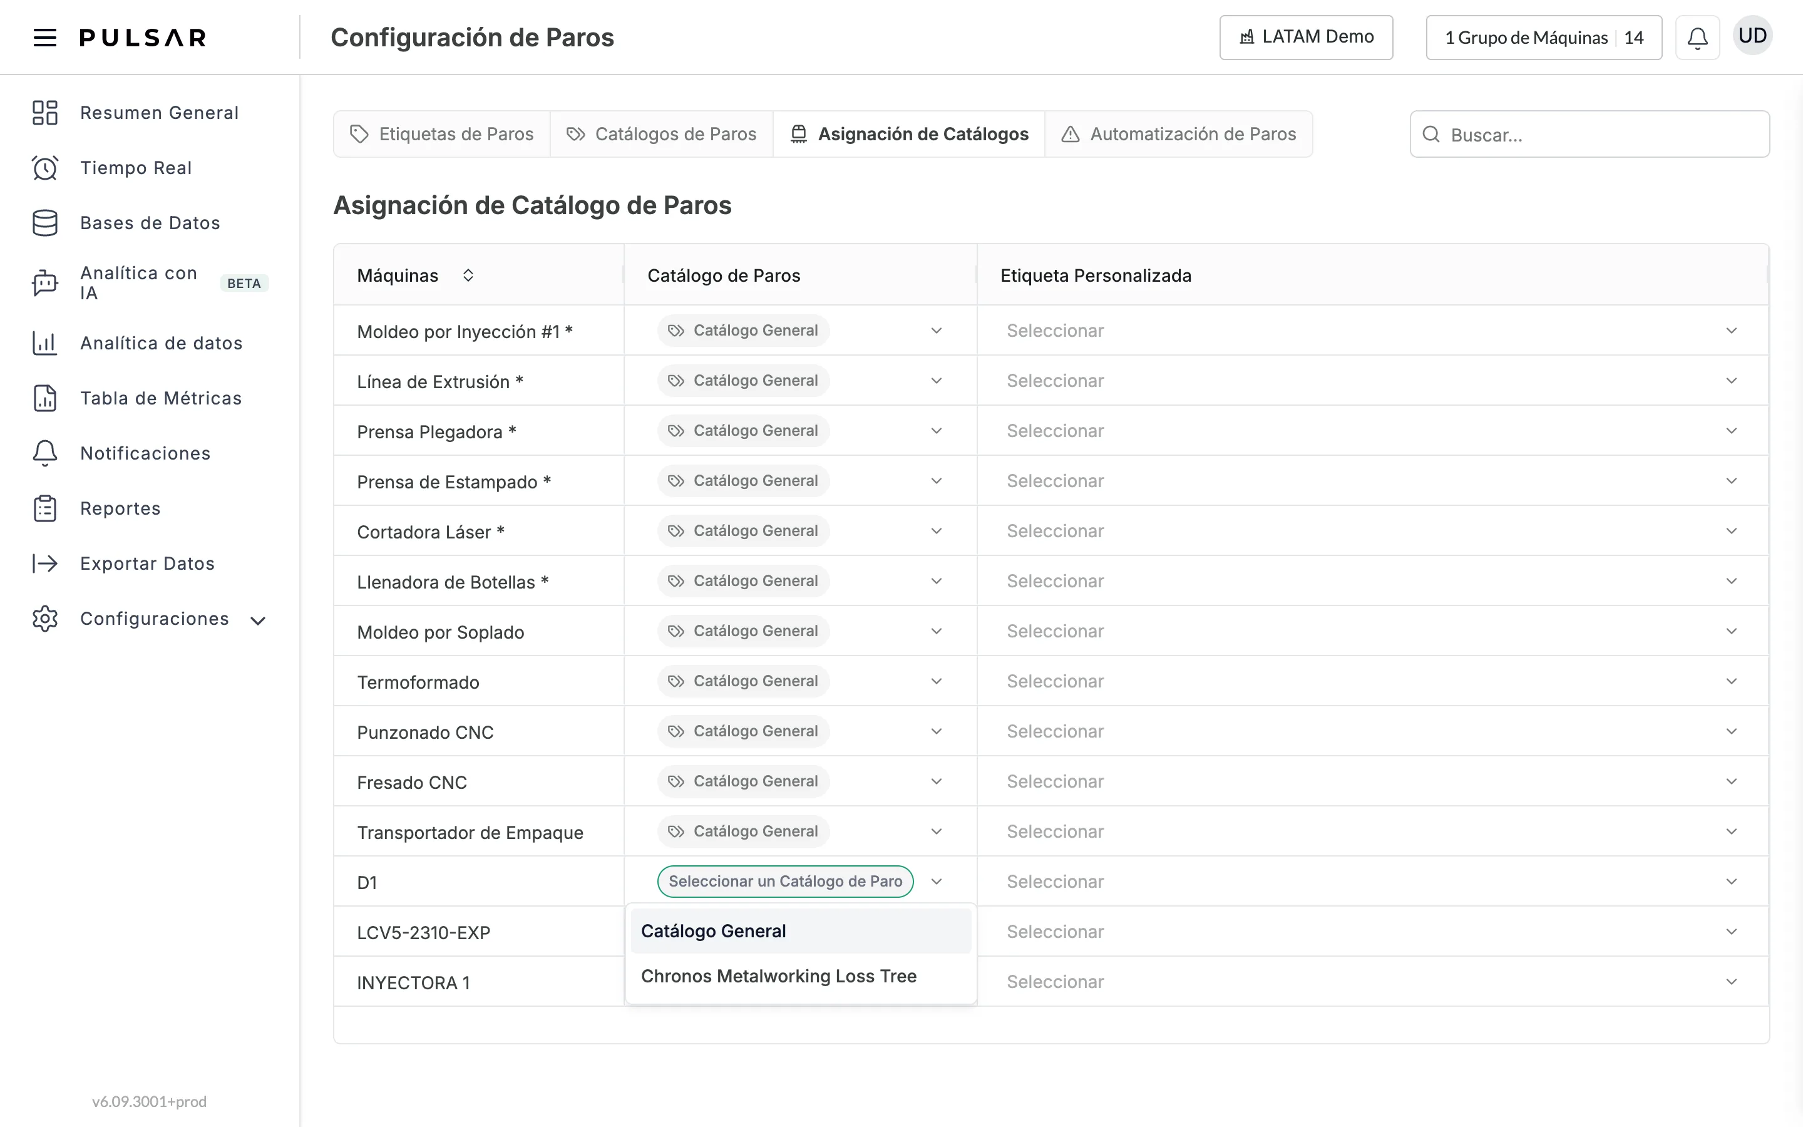Open the 1 Grupo de Máquinas selector
This screenshot has height=1127, width=1803.
click(1544, 38)
